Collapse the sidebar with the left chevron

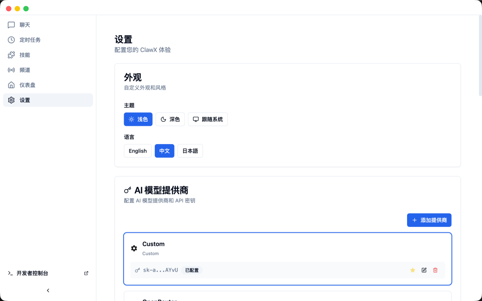tap(48, 291)
